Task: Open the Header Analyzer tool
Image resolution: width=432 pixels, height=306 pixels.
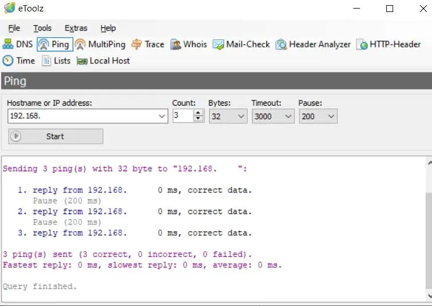Action: (x=313, y=45)
